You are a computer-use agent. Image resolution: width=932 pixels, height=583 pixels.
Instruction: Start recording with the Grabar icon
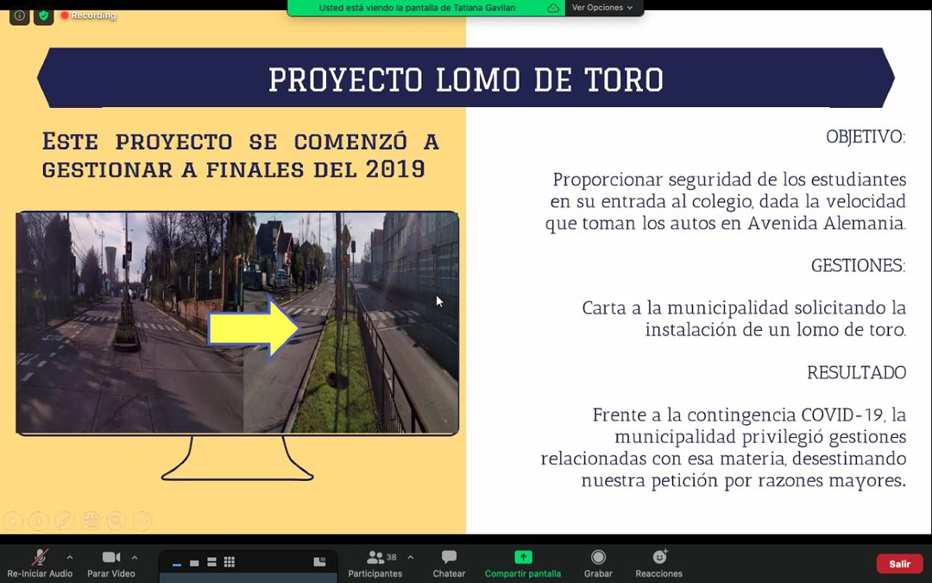[598, 558]
